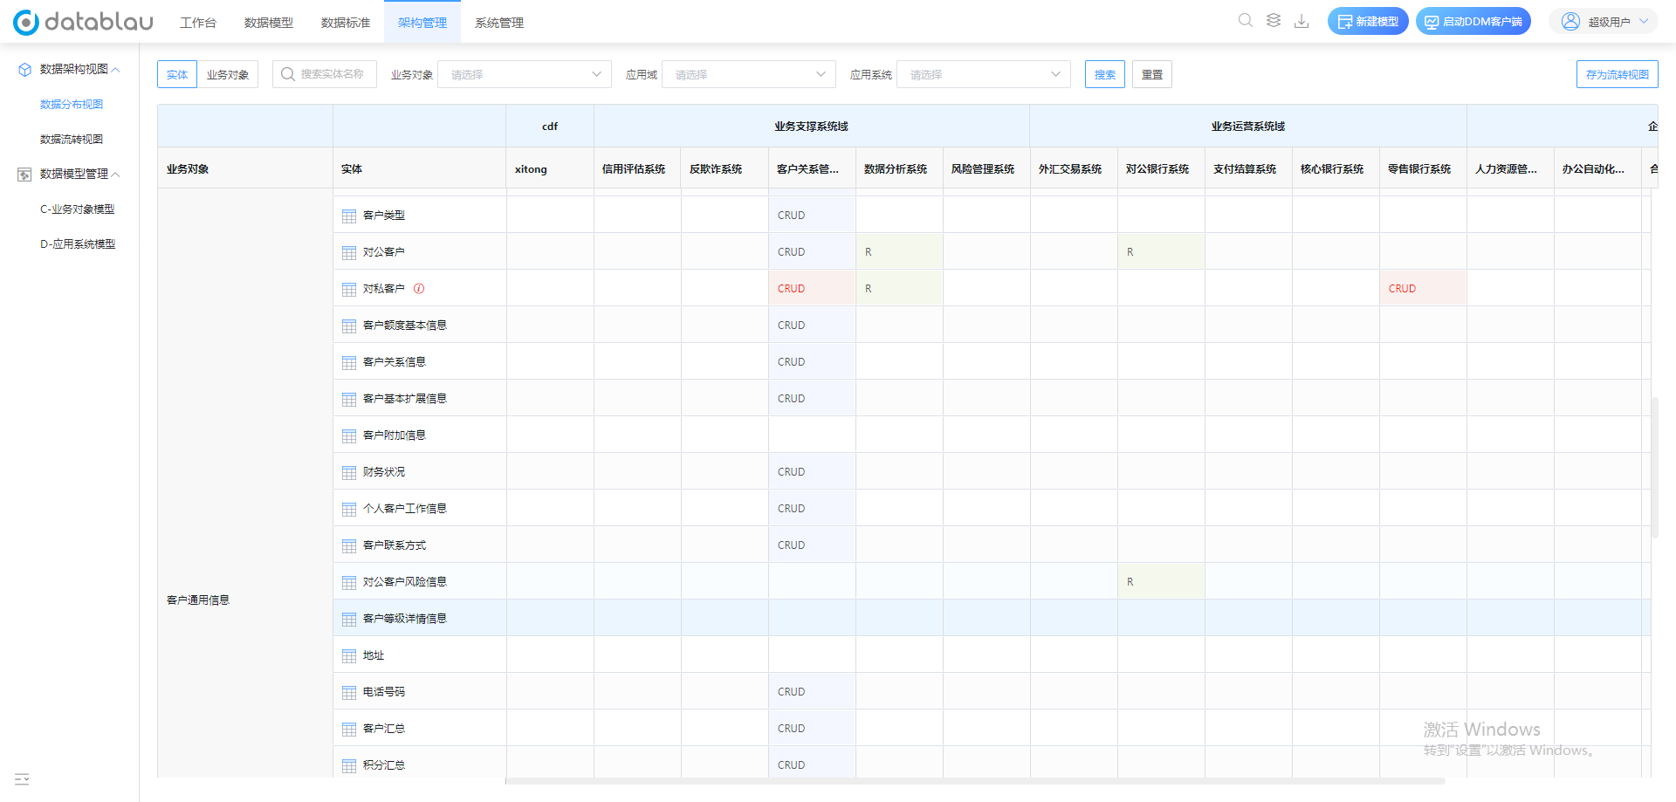Open 数据流转视图 in sidebar
The height and width of the screenshot is (802, 1676).
(72, 140)
